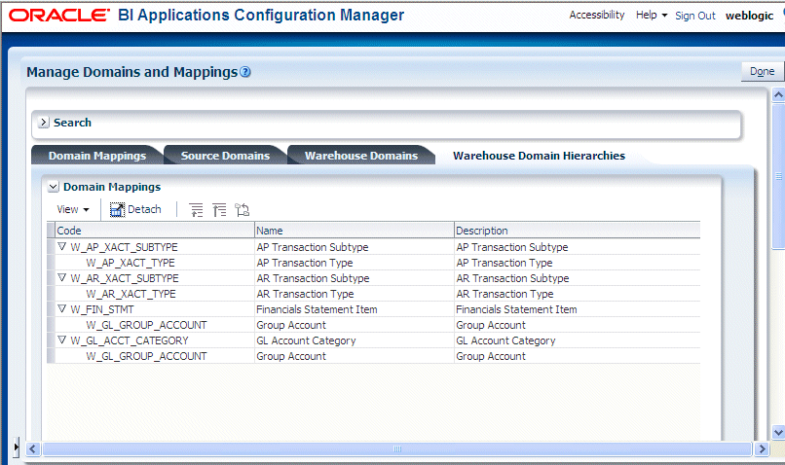Viewport: 785px width, 465px height.
Task: Click the scroll down arrow of the vertical scrollbar
Action: [778, 432]
